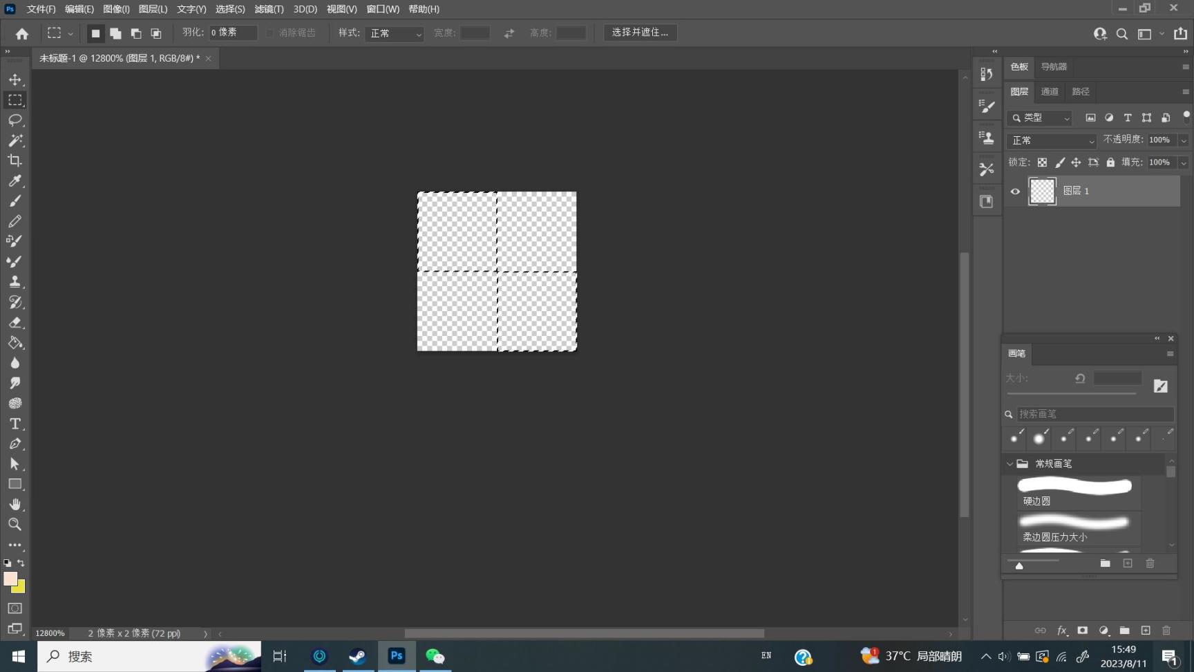
Task: Add a layer mask
Action: tap(1083, 631)
